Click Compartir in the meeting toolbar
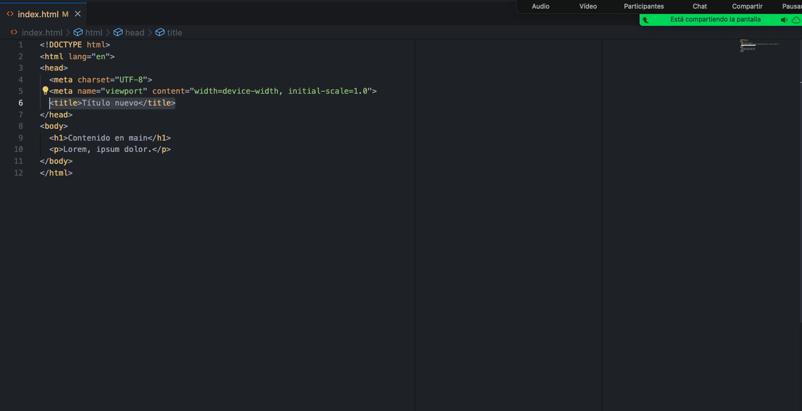This screenshot has width=802, height=411. coord(747,6)
